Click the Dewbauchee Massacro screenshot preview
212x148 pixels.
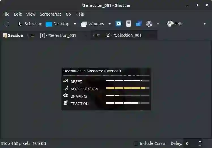click(x=106, y=89)
